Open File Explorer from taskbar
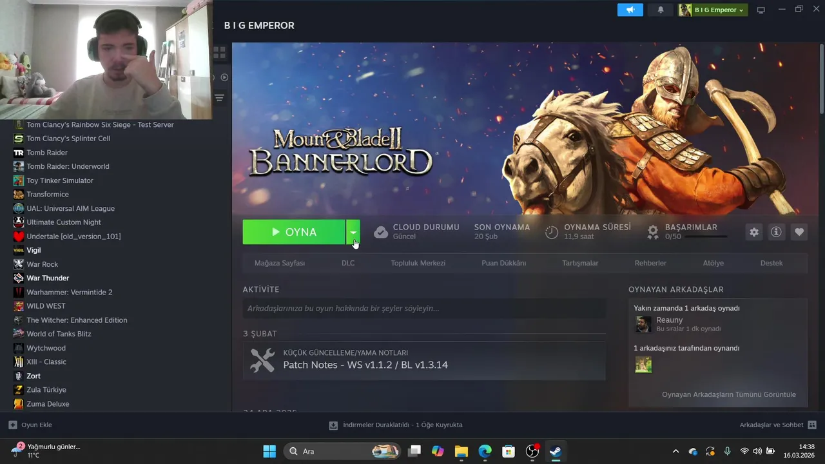 (461, 451)
